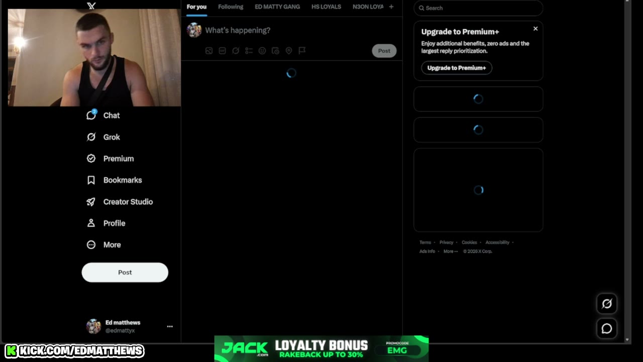Click the Search field

coord(478,8)
